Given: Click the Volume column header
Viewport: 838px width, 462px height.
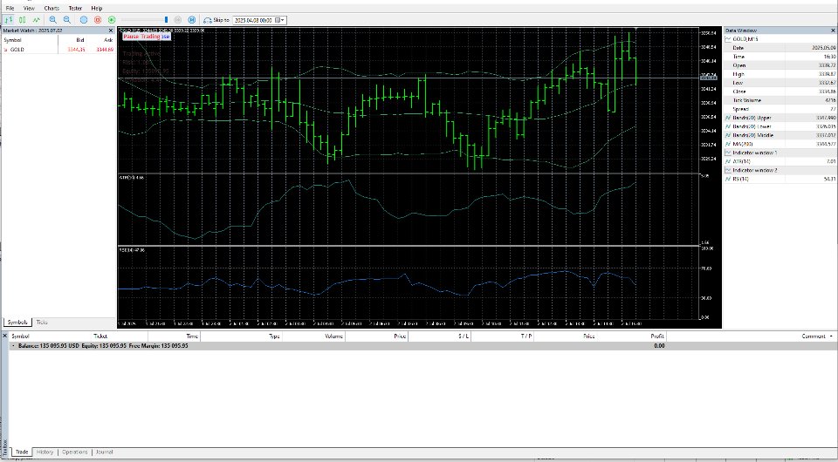Looking at the screenshot, I should 333,336.
